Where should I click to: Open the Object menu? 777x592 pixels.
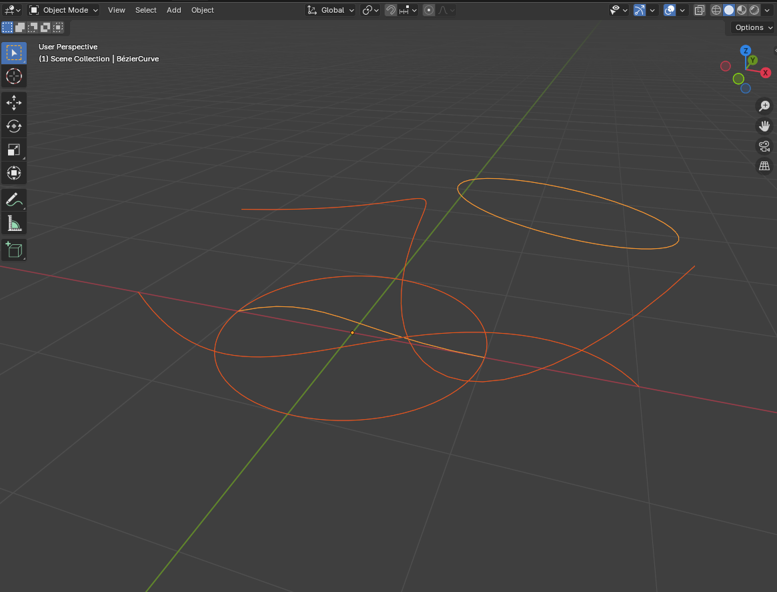[202, 10]
